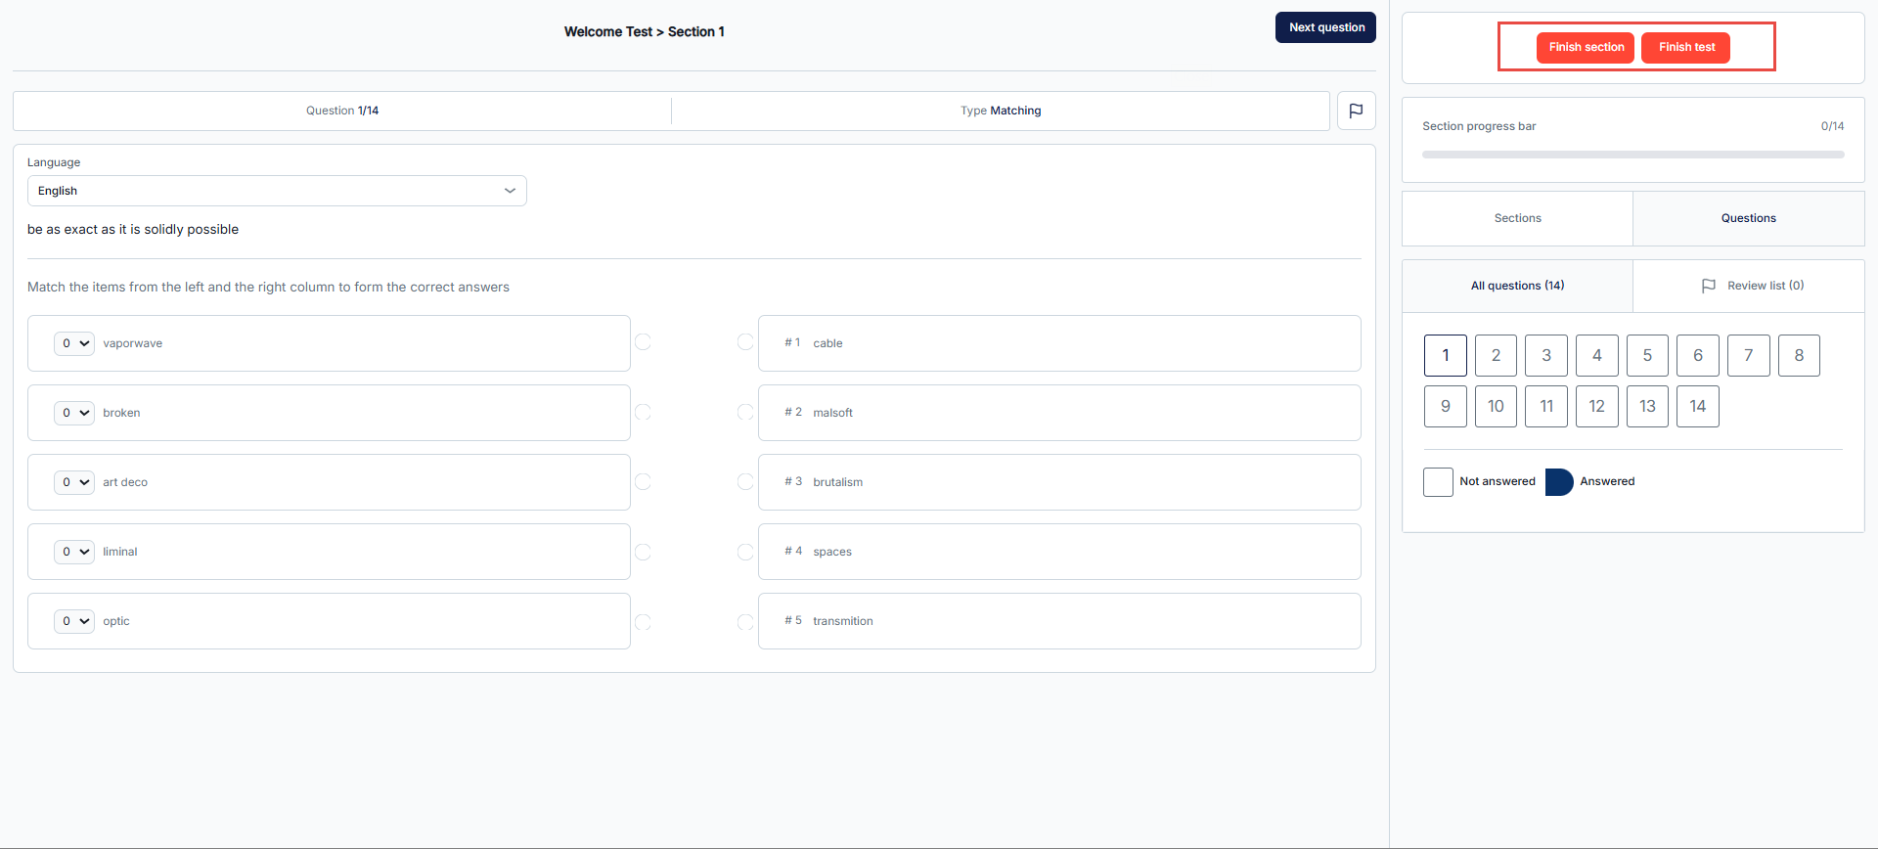Click the 0/14 progress count
Image resolution: width=1878 pixels, height=849 pixels.
tap(1832, 126)
